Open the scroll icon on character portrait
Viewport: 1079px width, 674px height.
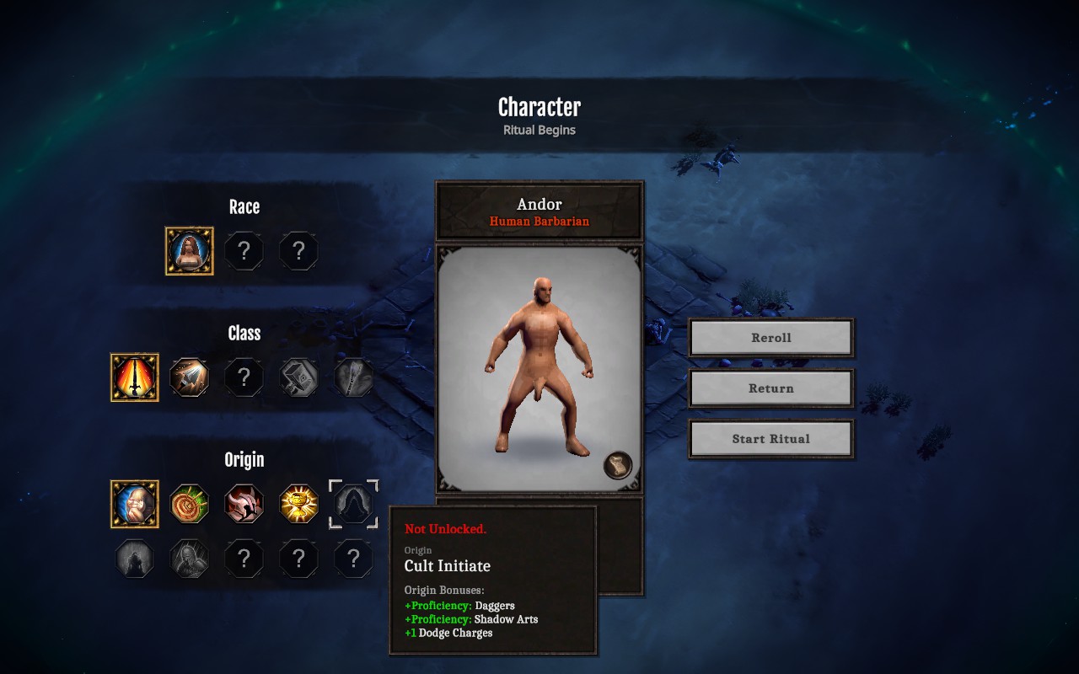[618, 465]
